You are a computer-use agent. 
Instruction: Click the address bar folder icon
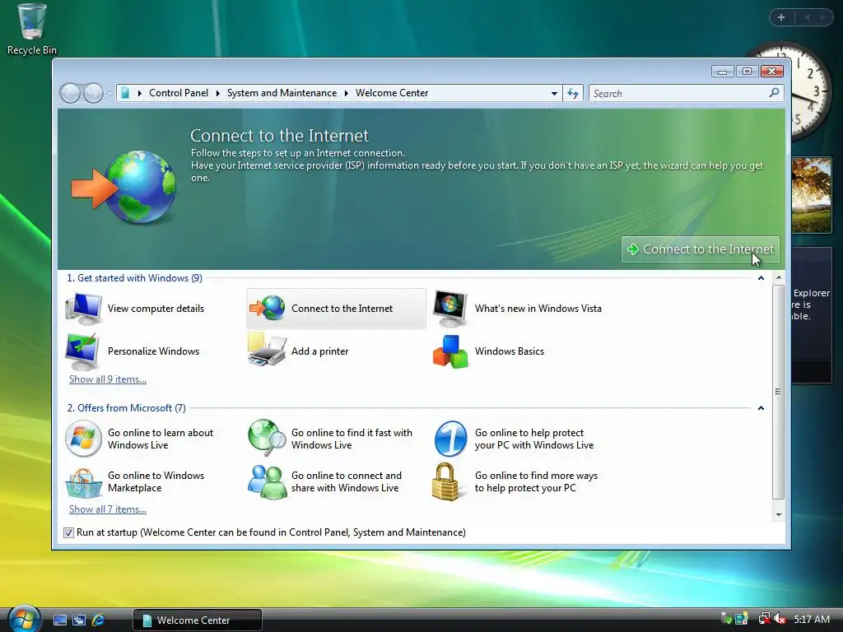click(125, 93)
